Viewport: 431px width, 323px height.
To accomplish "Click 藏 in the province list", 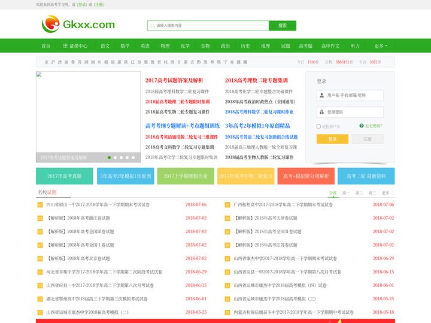I will point(245,62).
